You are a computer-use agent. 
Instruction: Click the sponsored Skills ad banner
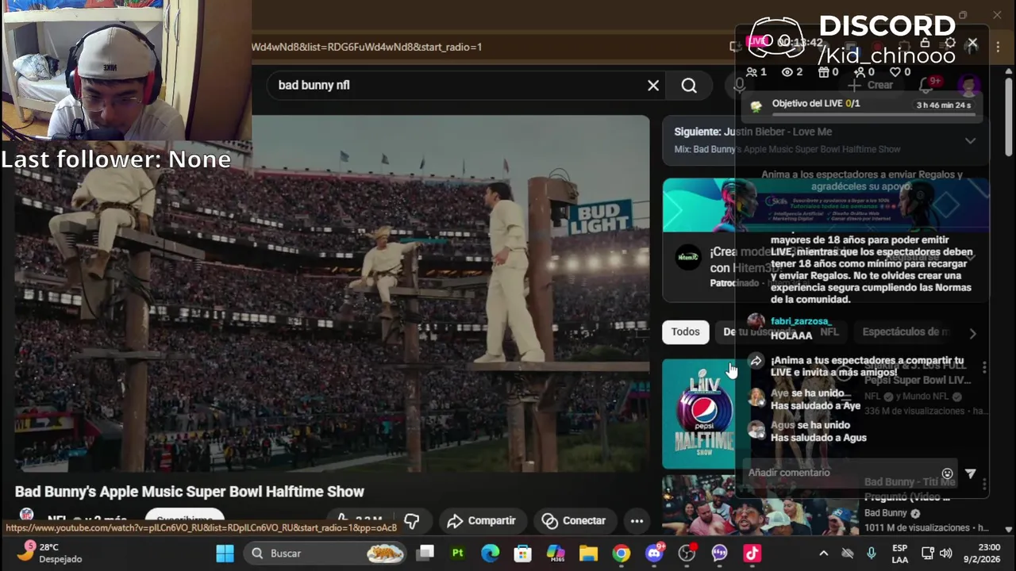click(x=825, y=205)
